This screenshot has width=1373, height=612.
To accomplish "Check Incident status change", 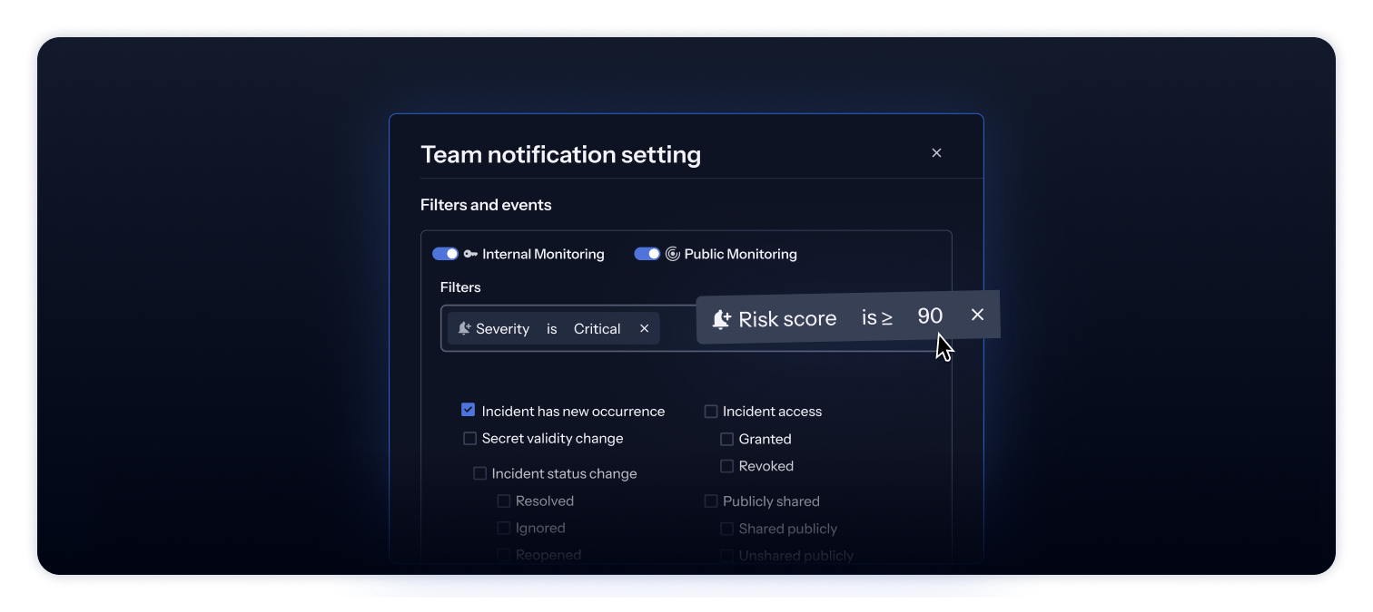I will point(479,473).
